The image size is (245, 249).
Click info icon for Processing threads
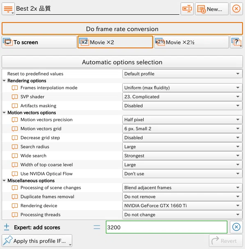point(15,215)
